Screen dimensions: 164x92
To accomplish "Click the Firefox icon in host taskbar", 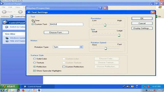I will coord(23,90).
